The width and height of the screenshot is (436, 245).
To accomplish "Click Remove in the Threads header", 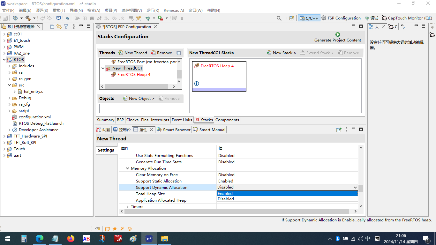I will click(x=162, y=53).
